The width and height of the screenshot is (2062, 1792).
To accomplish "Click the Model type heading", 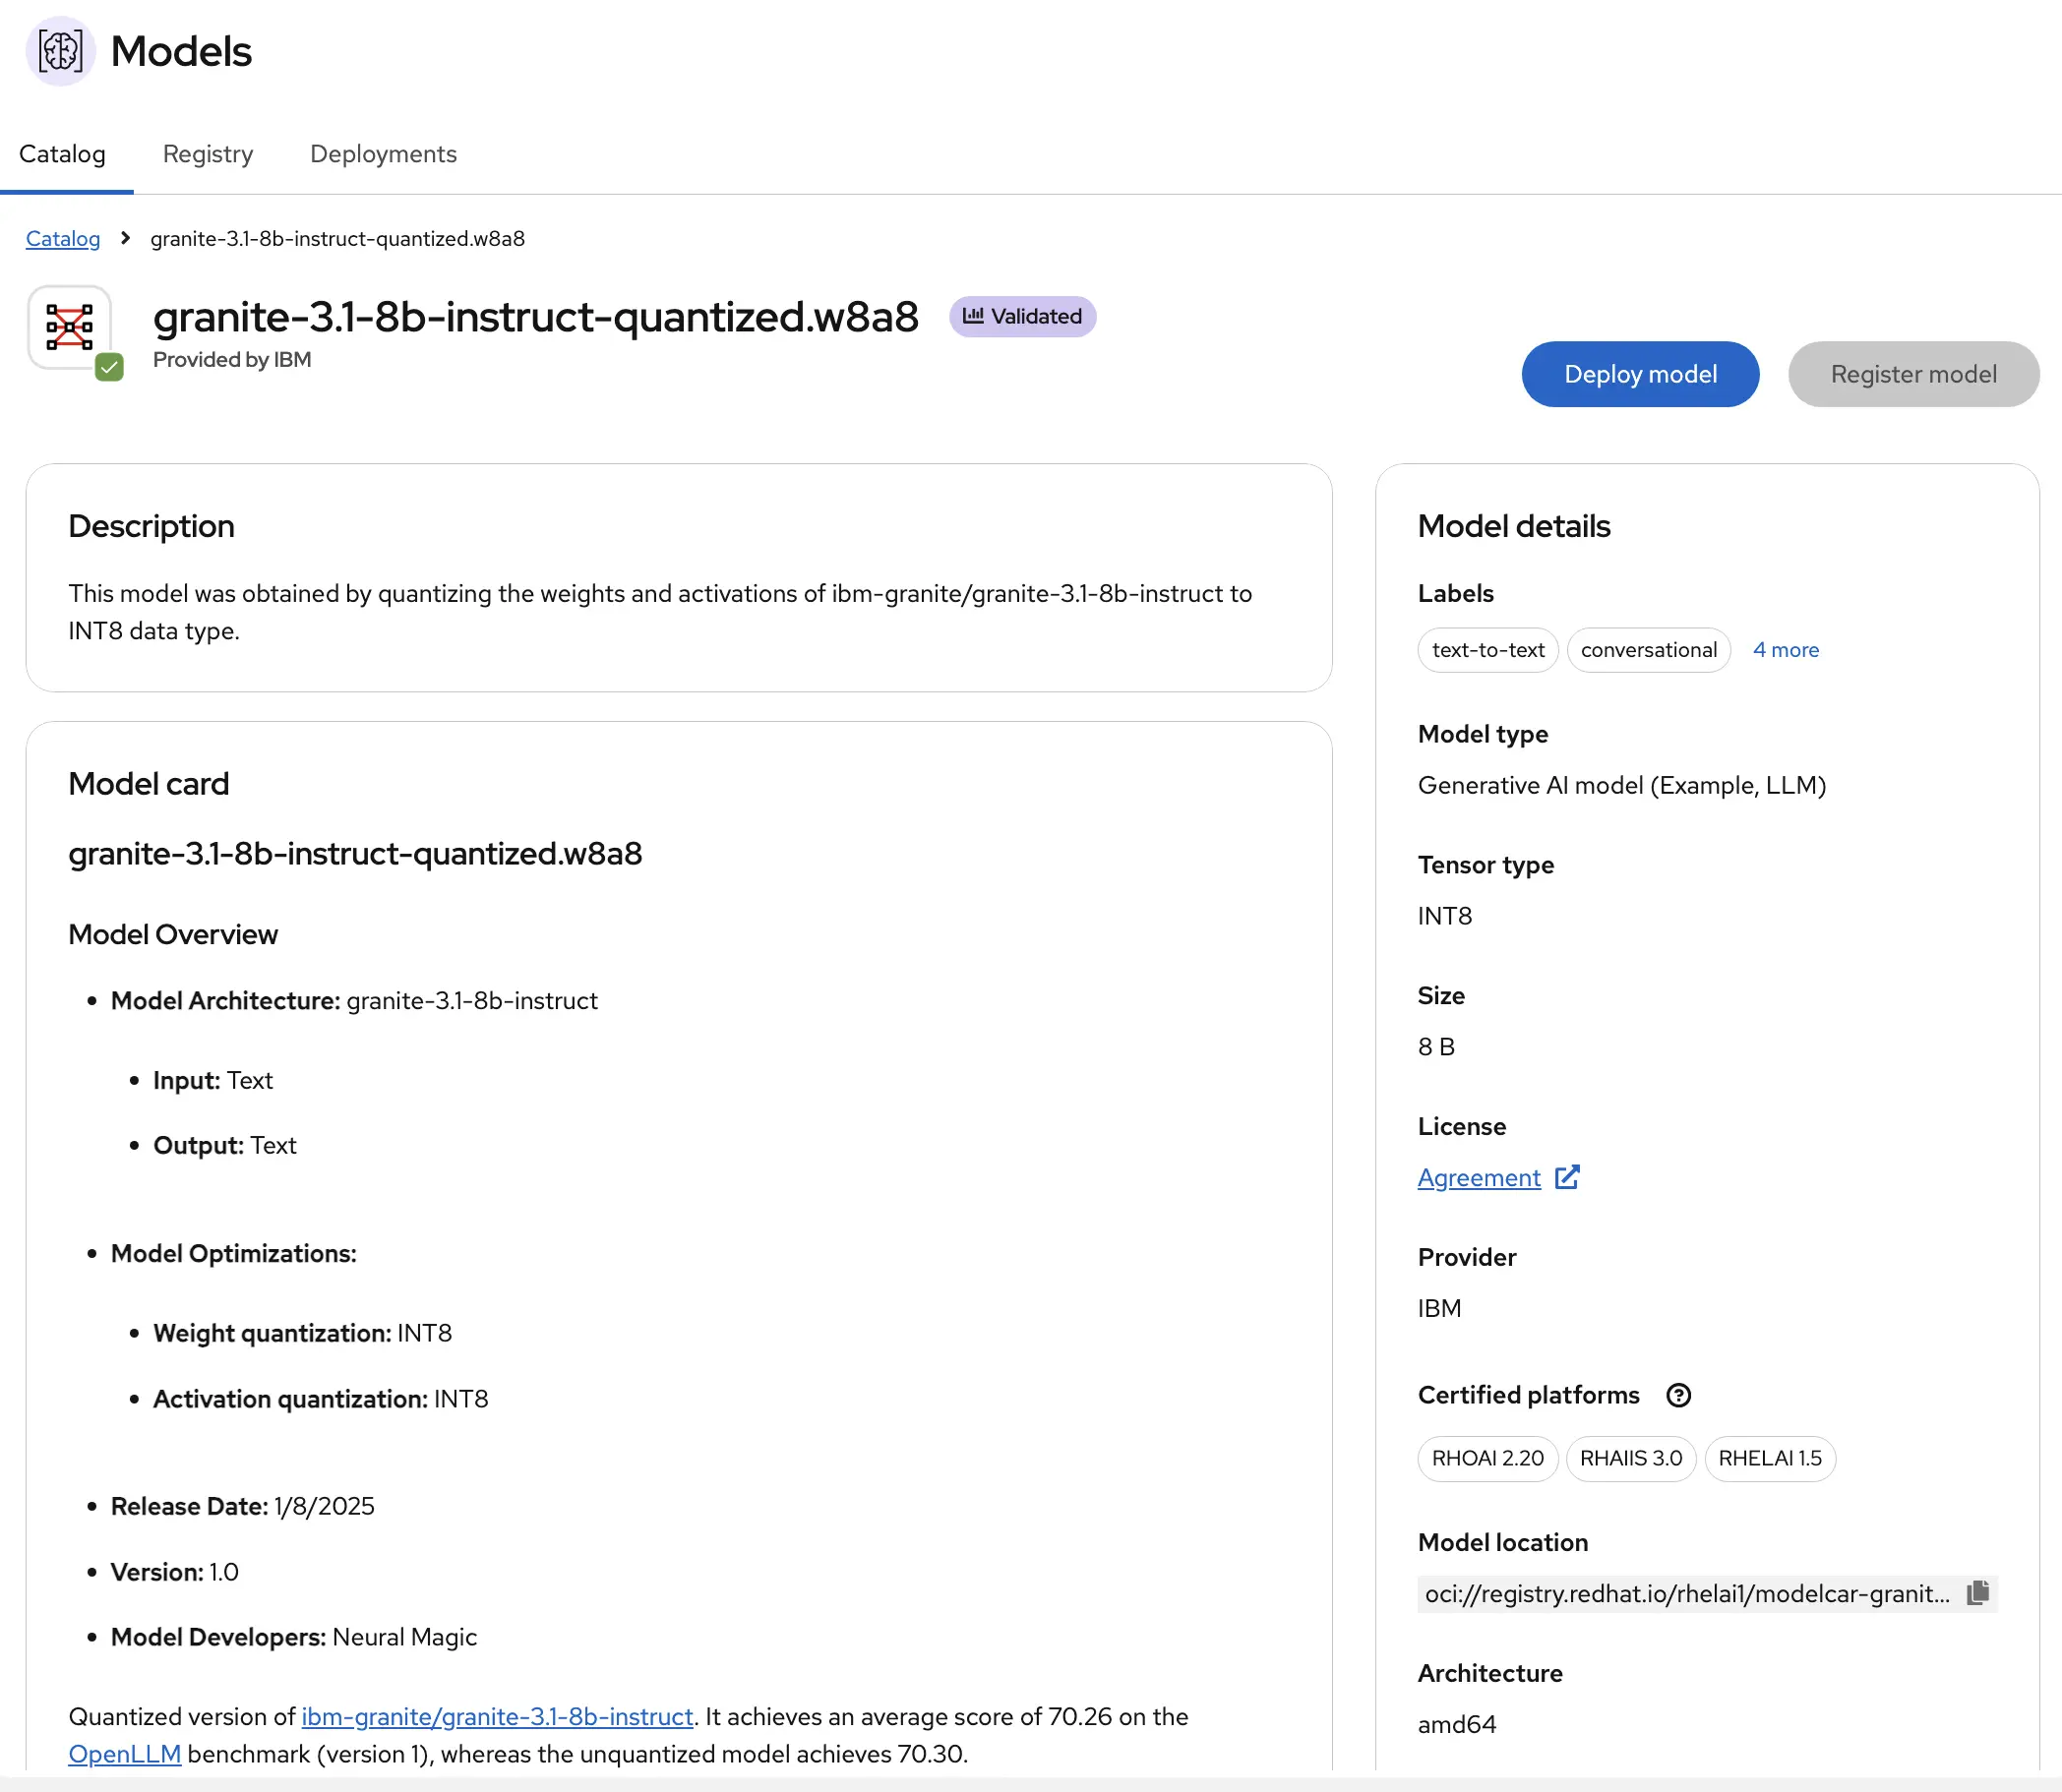I will click(x=1483, y=734).
